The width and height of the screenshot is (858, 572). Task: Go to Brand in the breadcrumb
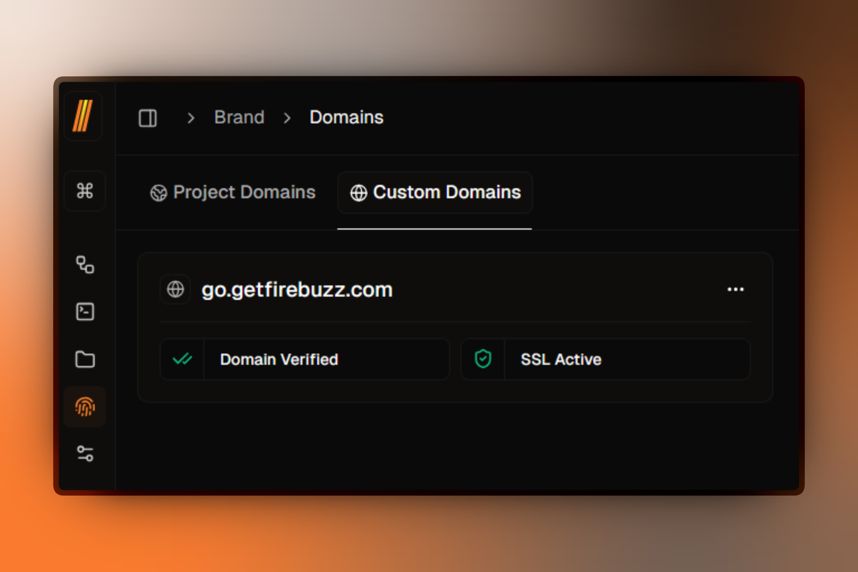pyautogui.click(x=240, y=118)
